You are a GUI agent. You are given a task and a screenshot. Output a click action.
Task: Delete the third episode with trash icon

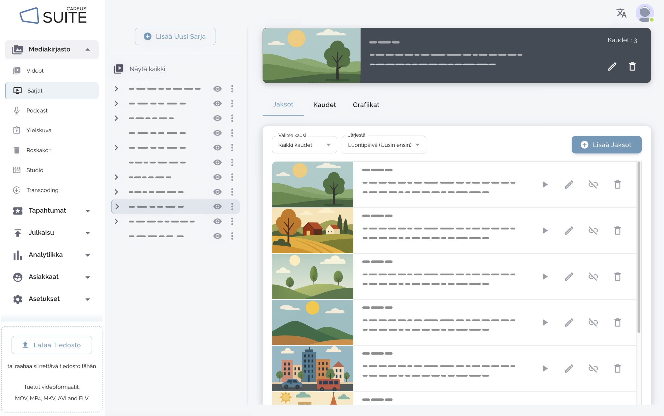[x=618, y=276]
